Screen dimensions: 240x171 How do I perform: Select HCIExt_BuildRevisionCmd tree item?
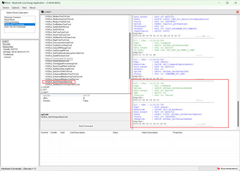(x=57, y=55)
